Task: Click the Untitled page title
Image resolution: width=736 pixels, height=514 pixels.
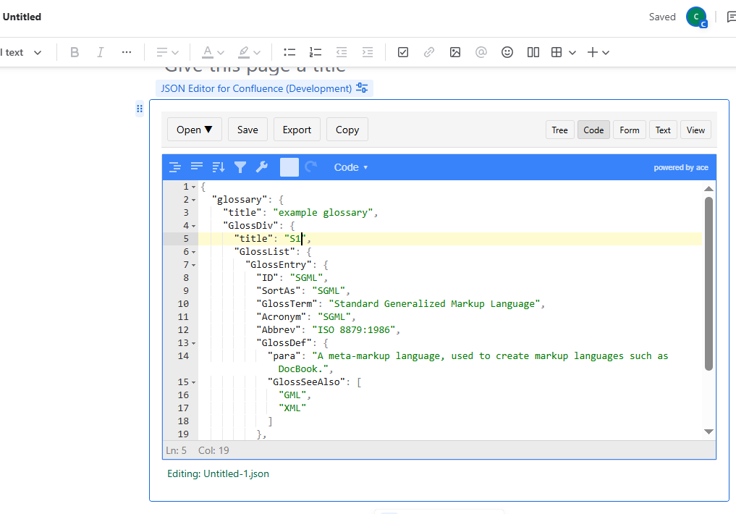Action: 22,17
